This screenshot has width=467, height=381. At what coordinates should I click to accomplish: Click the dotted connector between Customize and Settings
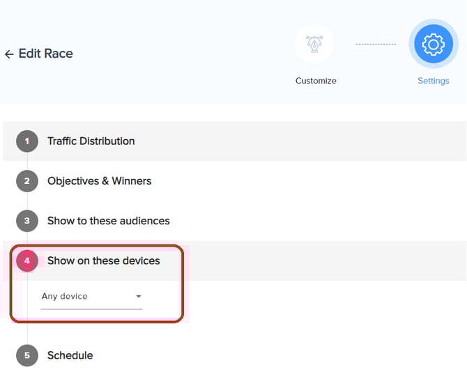375,44
